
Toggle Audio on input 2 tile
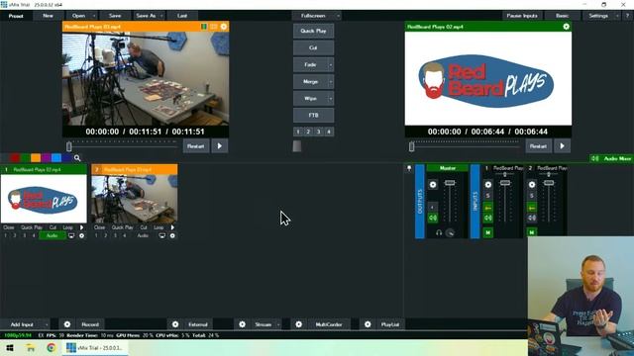click(x=143, y=235)
